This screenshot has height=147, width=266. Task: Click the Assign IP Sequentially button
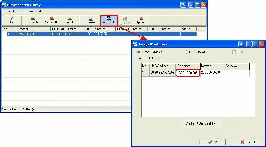tap(201, 124)
